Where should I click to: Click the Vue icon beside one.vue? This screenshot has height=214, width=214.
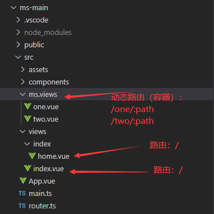[x=28, y=106]
